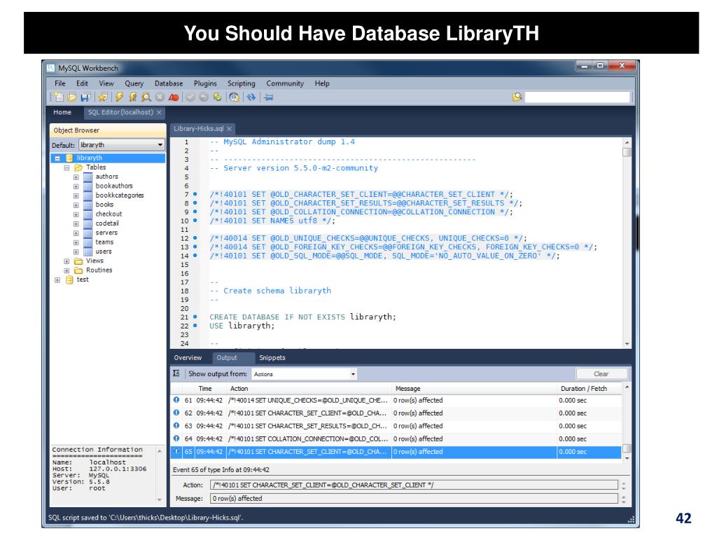Screen dimensions: 717x538
Task: Click the Views folder icon
Action: click(x=78, y=261)
